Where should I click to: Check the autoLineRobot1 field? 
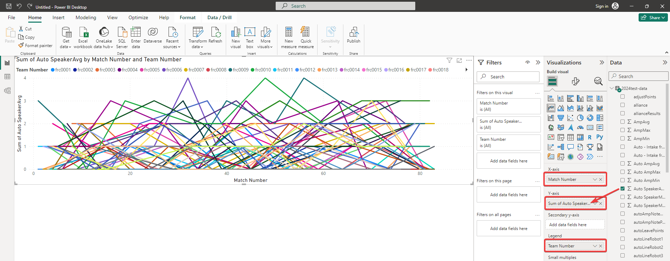[623, 239]
